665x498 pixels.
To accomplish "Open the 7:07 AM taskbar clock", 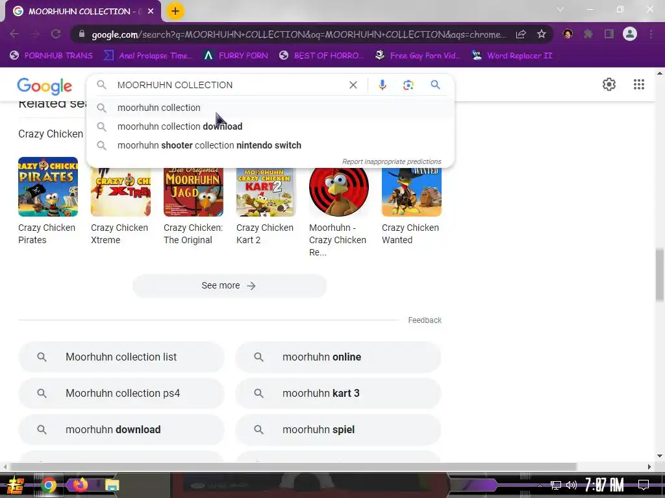I will point(605,485).
